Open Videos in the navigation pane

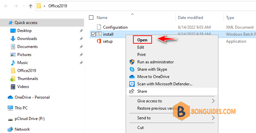point(23,87)
